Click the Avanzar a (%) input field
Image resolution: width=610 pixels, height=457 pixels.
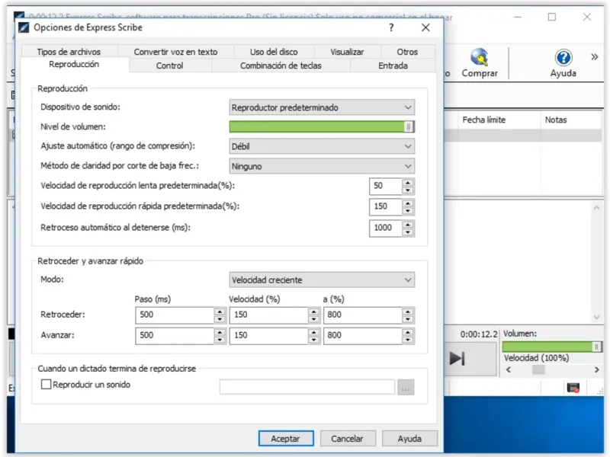363,336
